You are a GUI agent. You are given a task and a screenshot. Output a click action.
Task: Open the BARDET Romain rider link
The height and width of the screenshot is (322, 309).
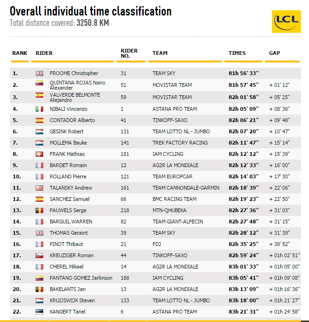[x=68, y=165]
